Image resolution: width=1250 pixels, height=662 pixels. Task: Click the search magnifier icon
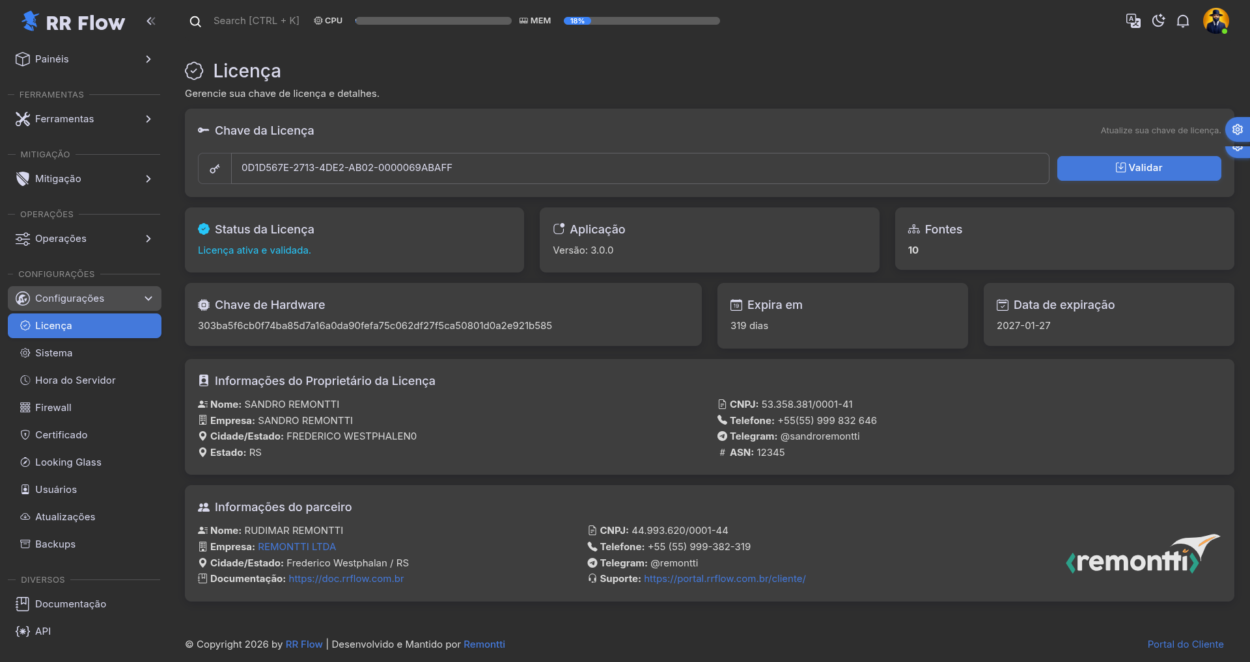(x=195, y=21)
